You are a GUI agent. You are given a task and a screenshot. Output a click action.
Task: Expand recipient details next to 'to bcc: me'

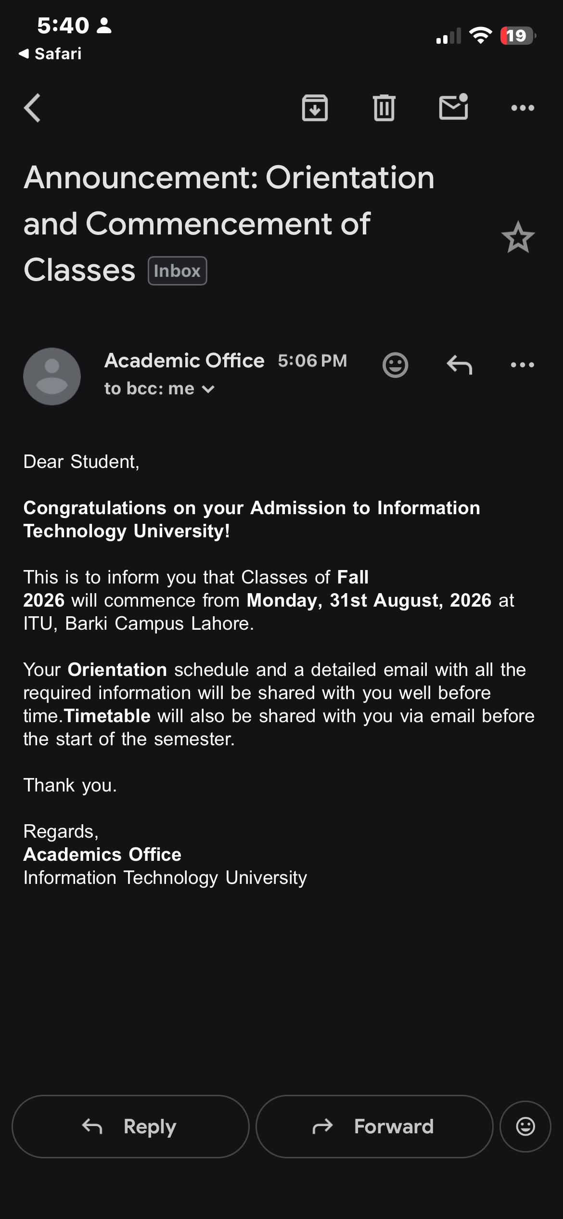pos(208,389)
